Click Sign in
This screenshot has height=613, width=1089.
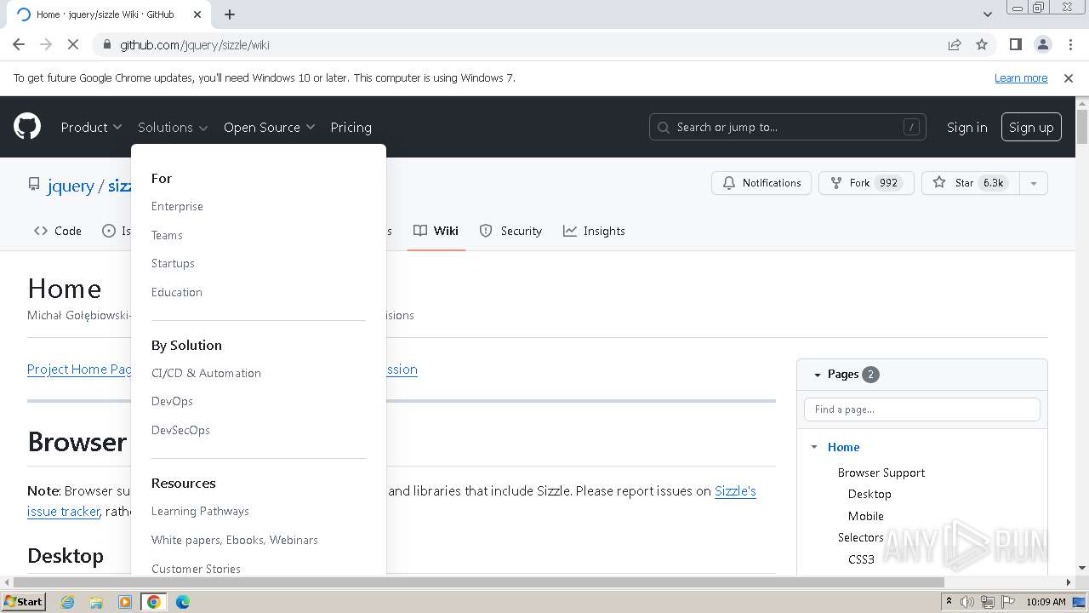(x=967, y=127)
